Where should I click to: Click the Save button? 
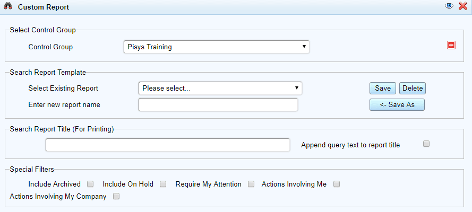383,89
